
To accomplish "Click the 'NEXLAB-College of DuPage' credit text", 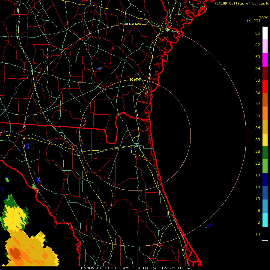I will tap(240, 3).
